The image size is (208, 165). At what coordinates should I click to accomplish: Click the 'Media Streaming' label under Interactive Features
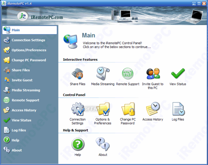tap(103, 84)
